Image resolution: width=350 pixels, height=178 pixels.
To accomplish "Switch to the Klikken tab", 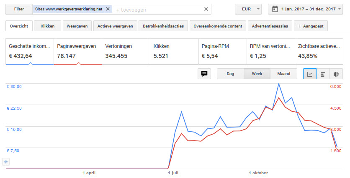I will pyautogui.click(x=48, y=26).
